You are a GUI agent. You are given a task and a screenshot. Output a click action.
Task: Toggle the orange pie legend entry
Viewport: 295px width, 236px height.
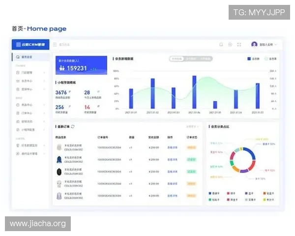[268, 193]
